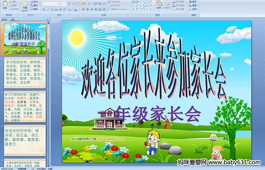Select the Rectangle shape in gallery
The height and width of the screenshot is (170, 265).
[x=147, y=2]
